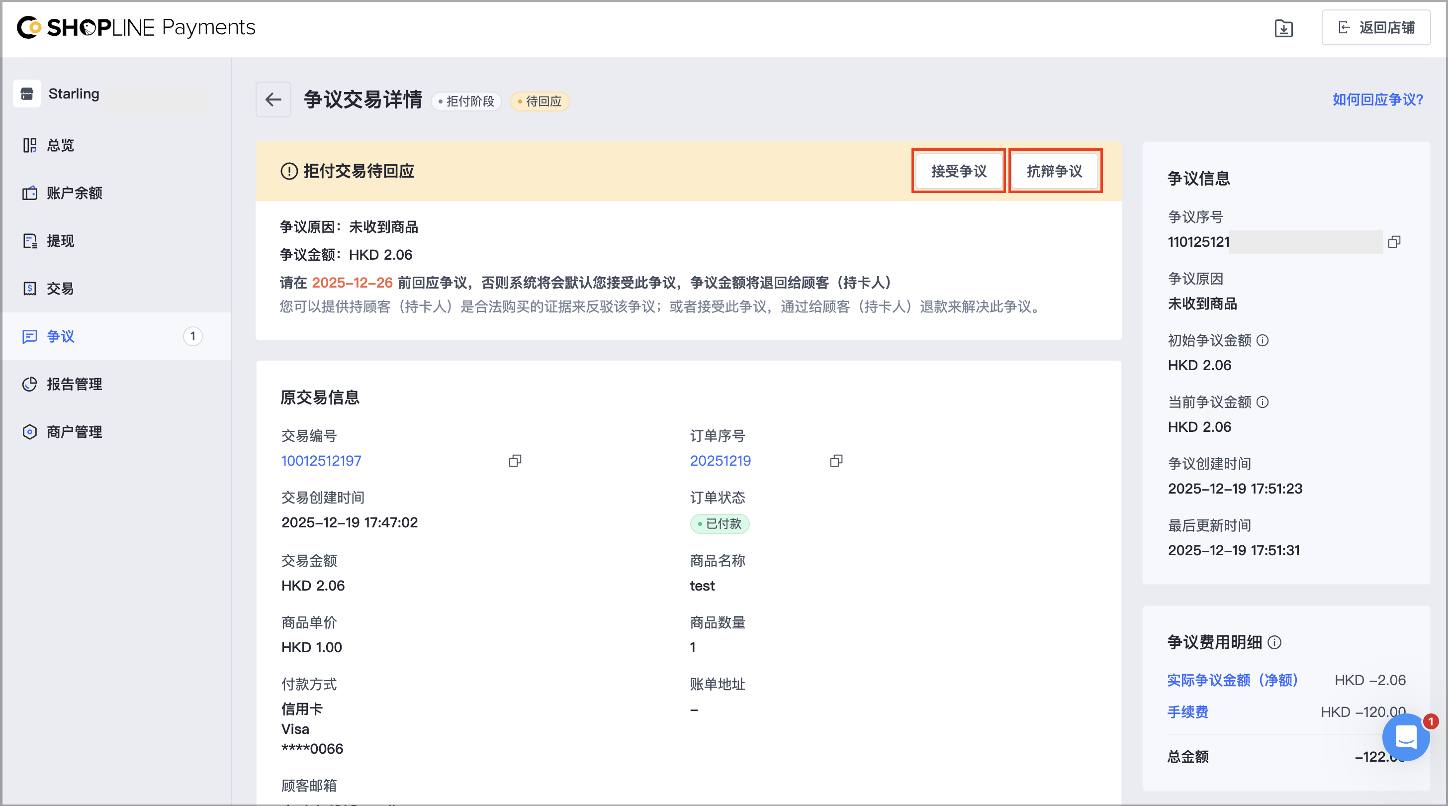1448x806 pixels.
Task: Click the 提现 payout icon
Action: pyautogui.click(x=29, y=241)
